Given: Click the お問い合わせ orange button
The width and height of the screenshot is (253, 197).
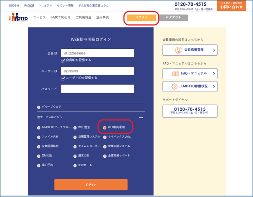Looking at the screenshot, I should coord(231,6).
